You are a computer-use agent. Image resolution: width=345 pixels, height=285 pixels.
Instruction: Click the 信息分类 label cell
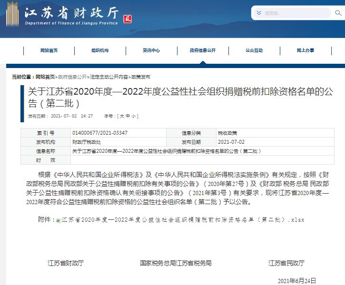click(x=191, y=133)
